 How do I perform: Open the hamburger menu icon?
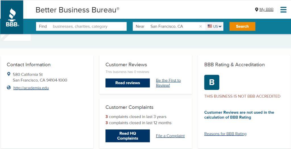pyautogui.click(x=283, y=10)
